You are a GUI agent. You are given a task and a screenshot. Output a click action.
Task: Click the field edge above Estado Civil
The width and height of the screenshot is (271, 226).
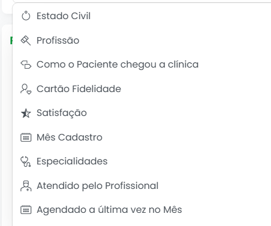click(142, 2)
